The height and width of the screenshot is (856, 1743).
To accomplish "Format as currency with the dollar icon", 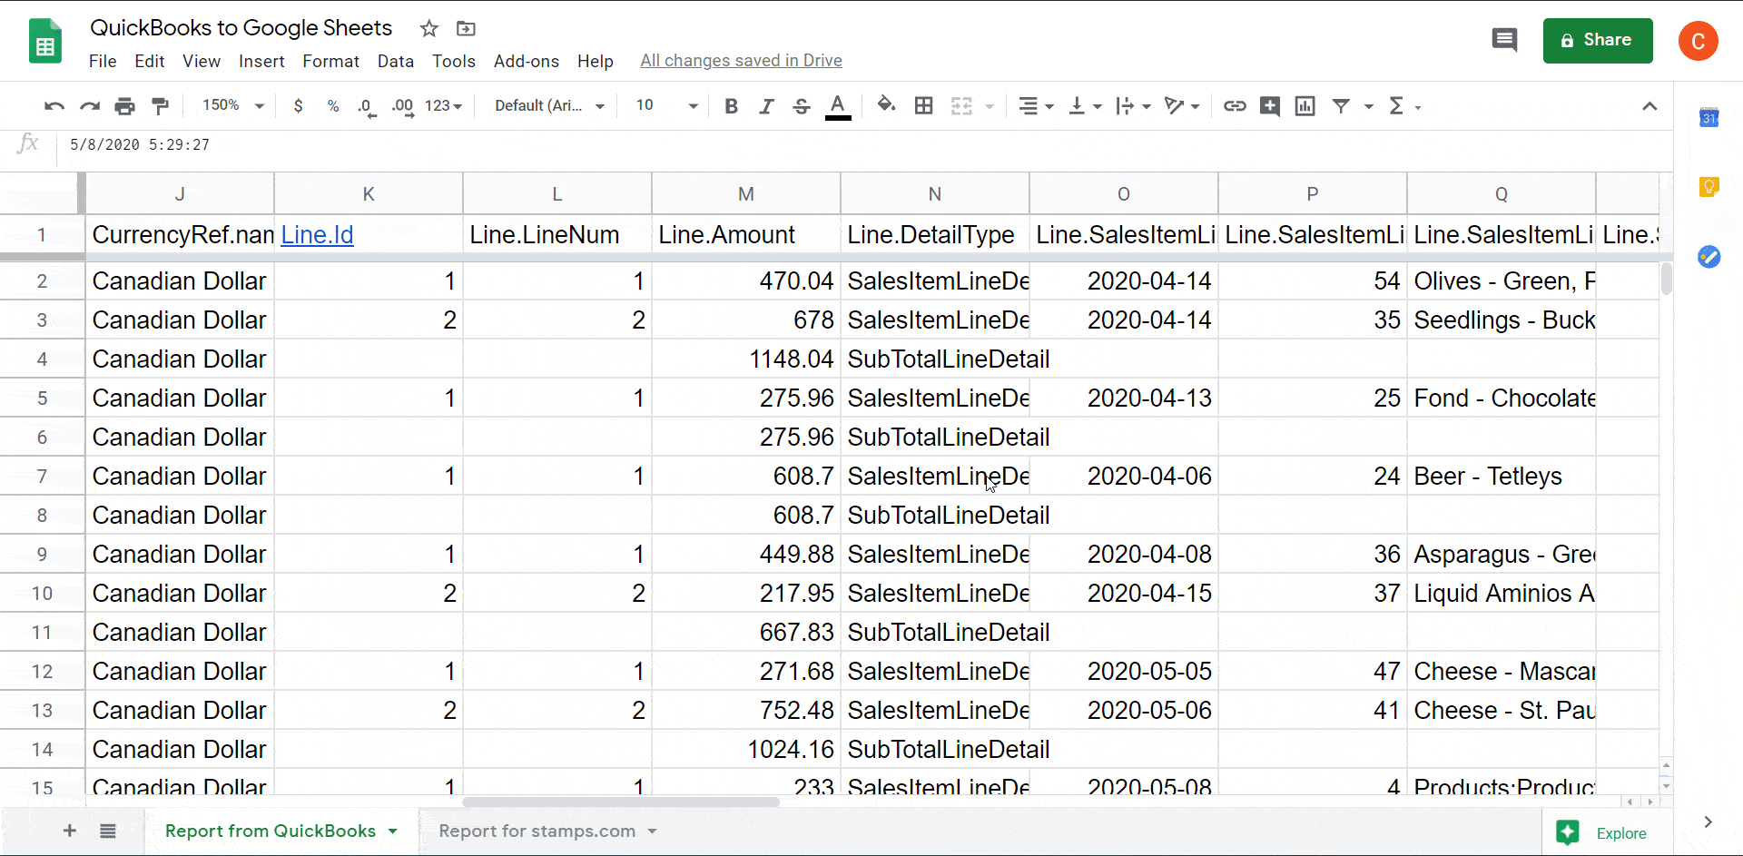I will 298,106.
